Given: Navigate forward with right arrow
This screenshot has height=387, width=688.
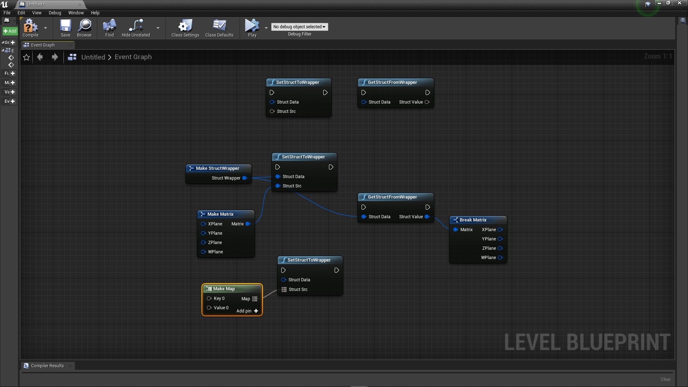Looking at the screenshot, I should tap(54, 57).
